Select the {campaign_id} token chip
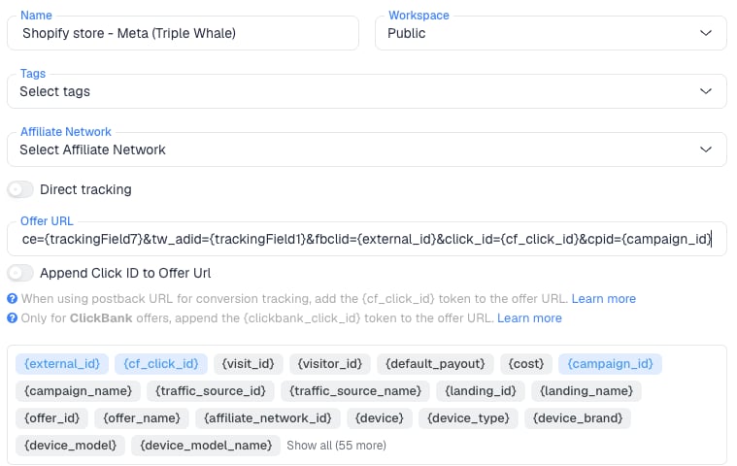The width and height of the screenshot is (737, 466). tap(610, 364)
